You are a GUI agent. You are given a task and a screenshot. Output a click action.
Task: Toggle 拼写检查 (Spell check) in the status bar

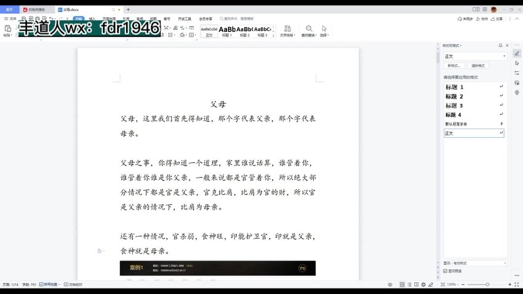click(x=49, y=284)
